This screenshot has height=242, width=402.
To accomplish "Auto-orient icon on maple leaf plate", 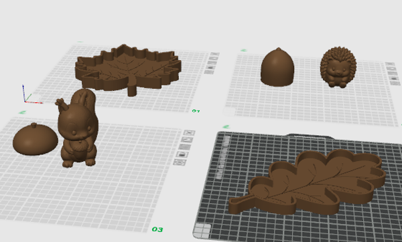I will (x=213, y=59).
